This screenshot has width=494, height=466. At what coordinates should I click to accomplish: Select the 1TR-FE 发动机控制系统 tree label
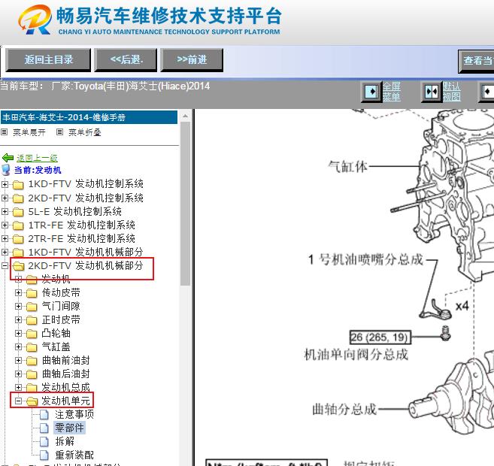pyautogui.click(x=82, y=225)
